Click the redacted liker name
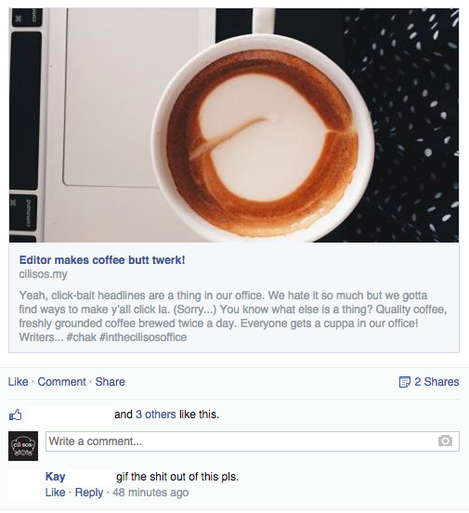This screenshot has height=513, width=469. point(71,414)
